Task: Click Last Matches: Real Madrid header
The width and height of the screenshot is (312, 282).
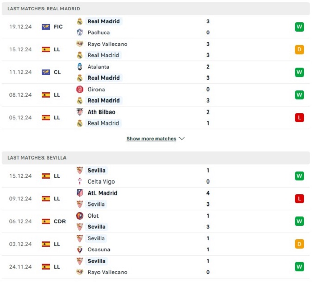Action: tap(44, 8)
